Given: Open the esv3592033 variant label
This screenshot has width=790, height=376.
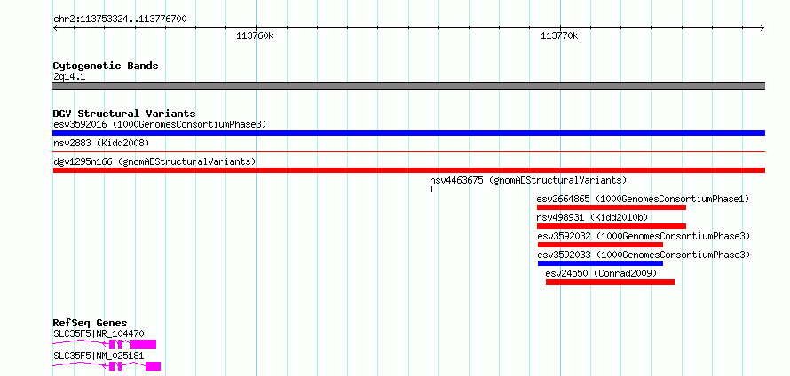Looking at the screenshot, I should pos(644,255).
